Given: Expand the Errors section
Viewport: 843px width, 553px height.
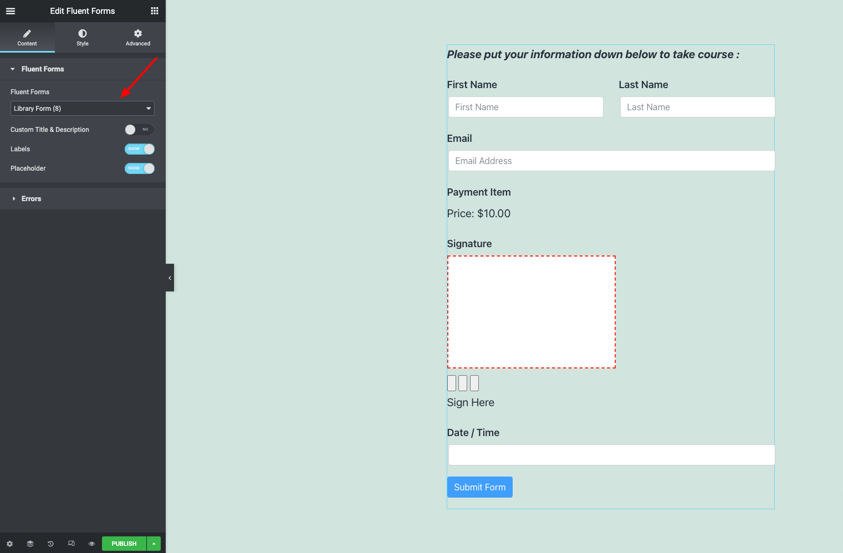Looking at the screenshot, I should tap(32, 199).
